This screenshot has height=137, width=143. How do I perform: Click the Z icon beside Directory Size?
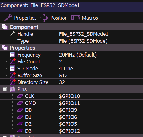coord(13,82)
